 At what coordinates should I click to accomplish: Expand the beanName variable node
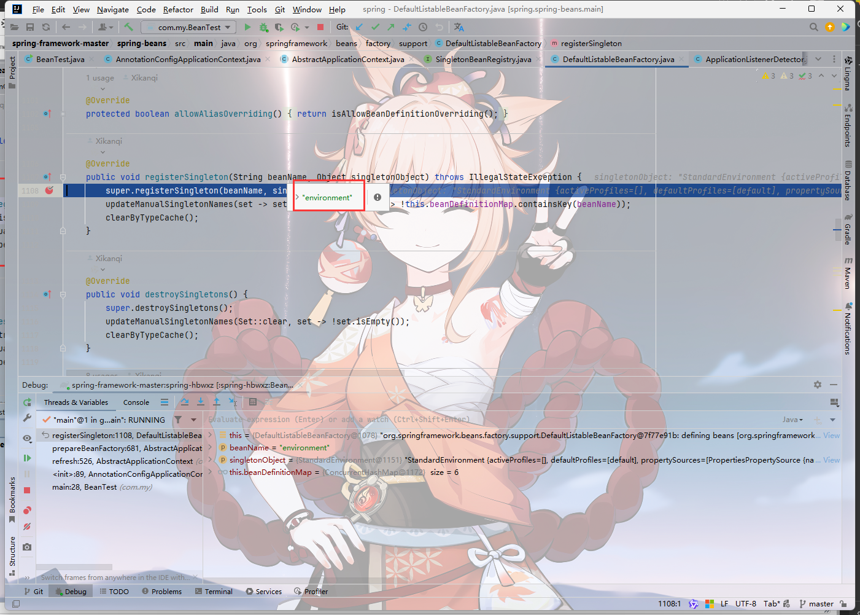click(211, 447)
